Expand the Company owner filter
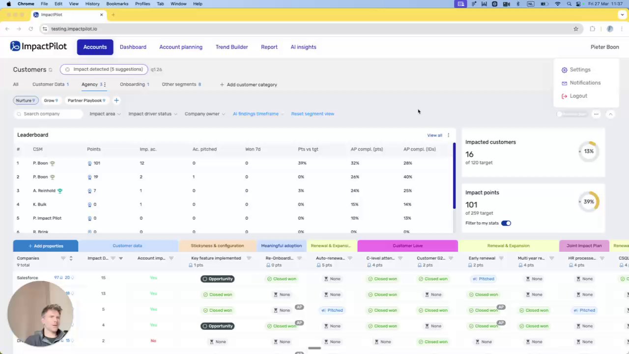 tap(204, 114)
